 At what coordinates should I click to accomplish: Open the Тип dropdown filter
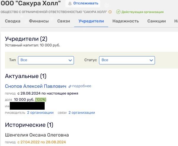coord(46,60)
